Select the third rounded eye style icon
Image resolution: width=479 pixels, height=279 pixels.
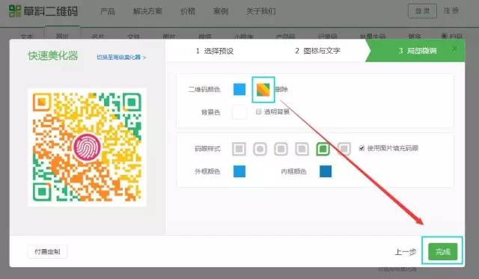point(281,149)
